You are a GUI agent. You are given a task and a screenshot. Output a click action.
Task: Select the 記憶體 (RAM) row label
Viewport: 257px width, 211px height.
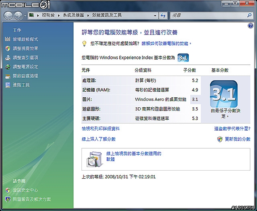[x=96, y=90]
